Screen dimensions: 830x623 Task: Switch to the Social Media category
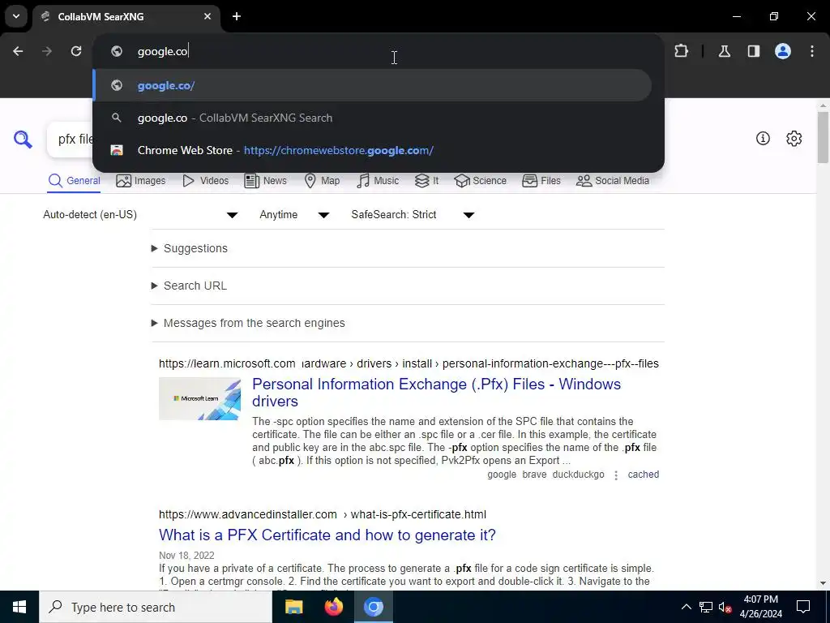(x=613, y=181)
